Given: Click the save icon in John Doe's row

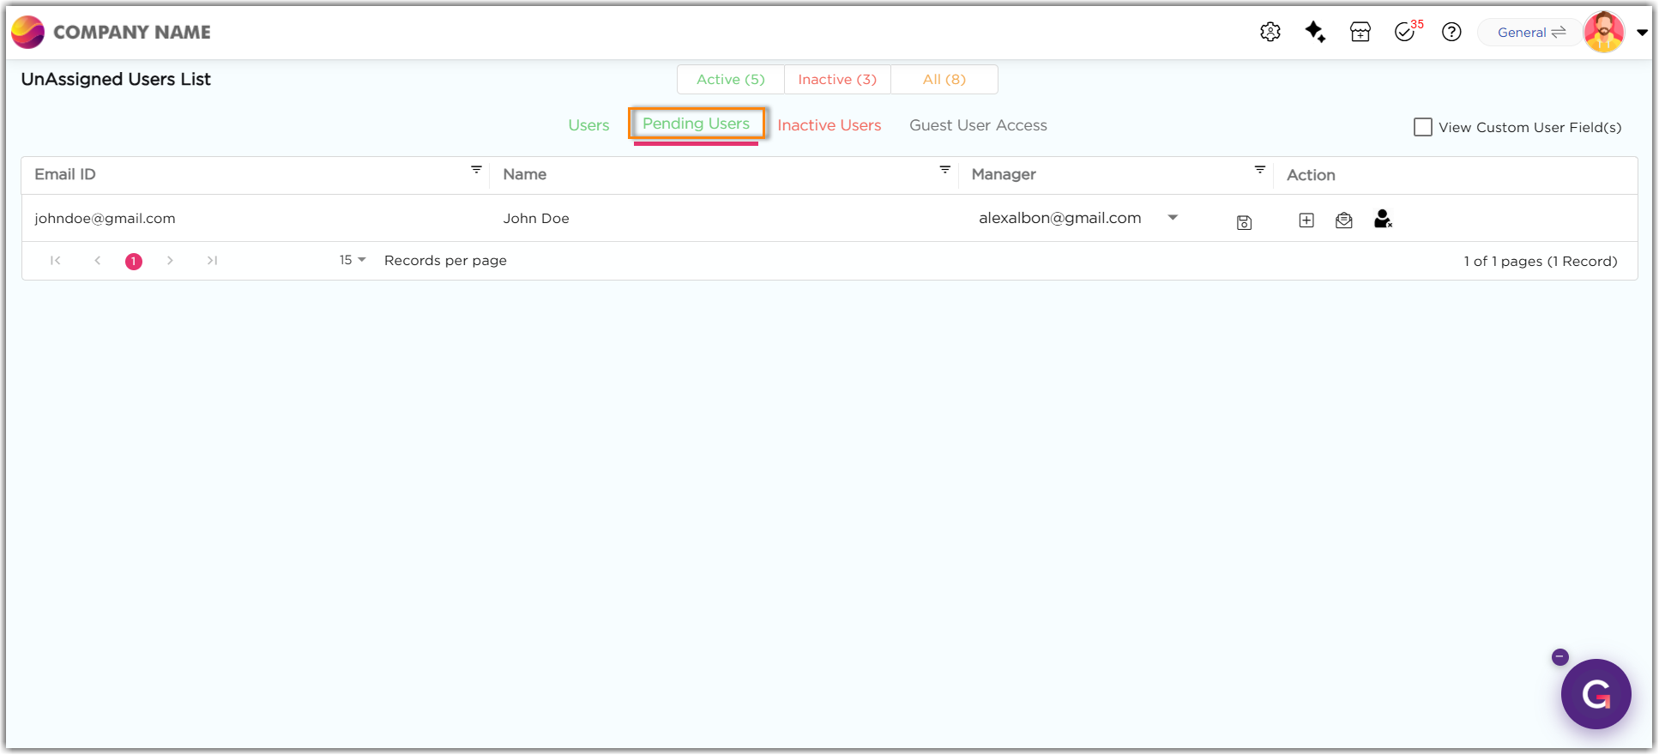Looking at the screenshot, I should [x=1244, y=223].
